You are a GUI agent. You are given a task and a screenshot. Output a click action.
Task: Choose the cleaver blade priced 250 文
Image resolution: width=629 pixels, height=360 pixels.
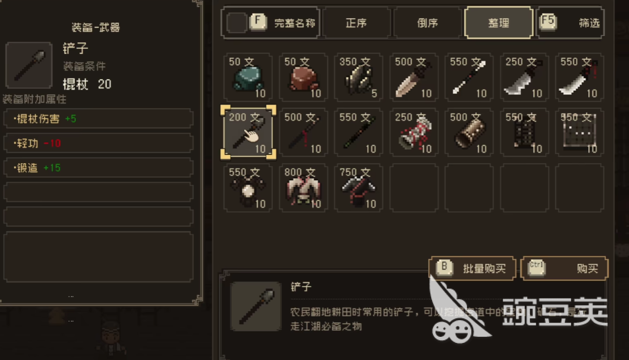(524, 78)
